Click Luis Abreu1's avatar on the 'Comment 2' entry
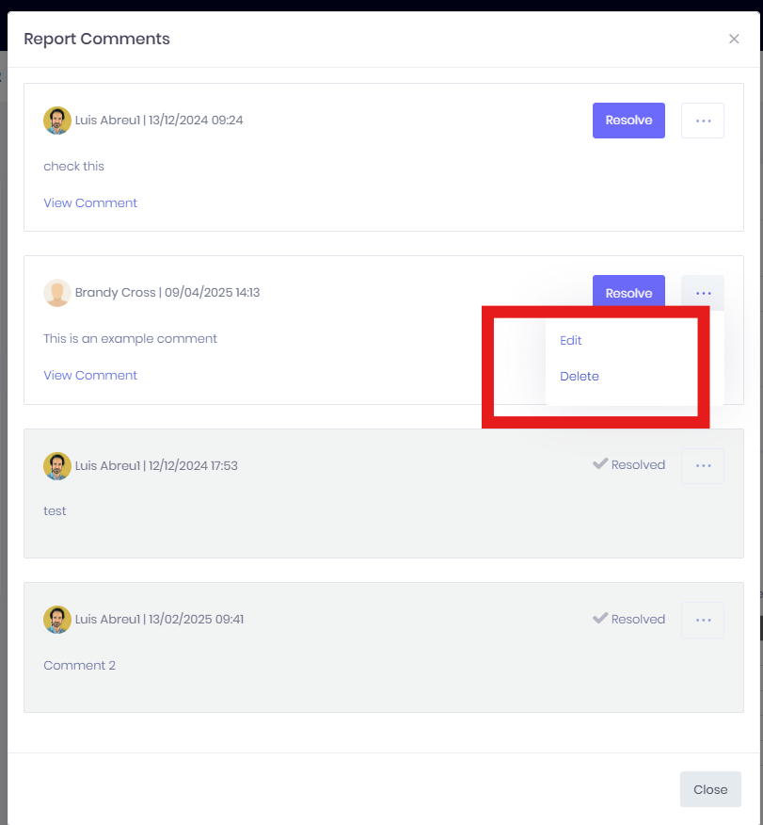763x825 pixels. (x=57, y=620)
